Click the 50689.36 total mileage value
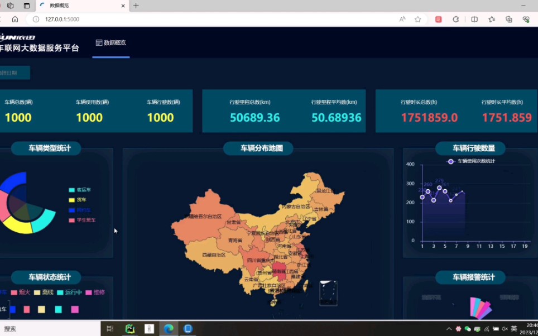 [255, 118]
